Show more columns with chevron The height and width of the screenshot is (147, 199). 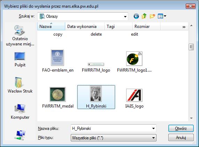coord(184,27)
